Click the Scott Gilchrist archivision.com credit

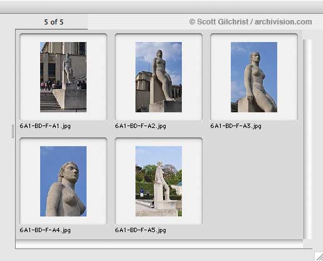click(250, 22)
